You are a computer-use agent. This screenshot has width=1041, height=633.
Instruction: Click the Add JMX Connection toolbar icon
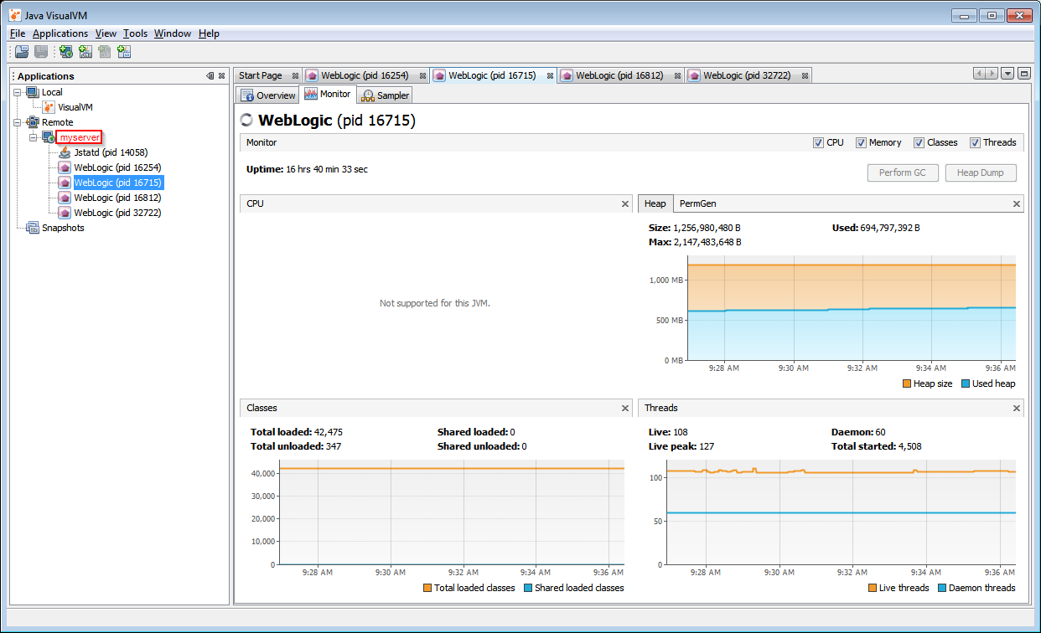click(85, 52)
